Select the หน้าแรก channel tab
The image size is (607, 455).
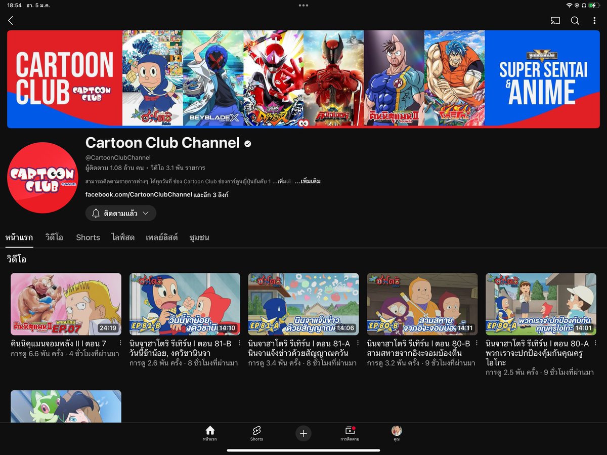[x=19, y=237]
